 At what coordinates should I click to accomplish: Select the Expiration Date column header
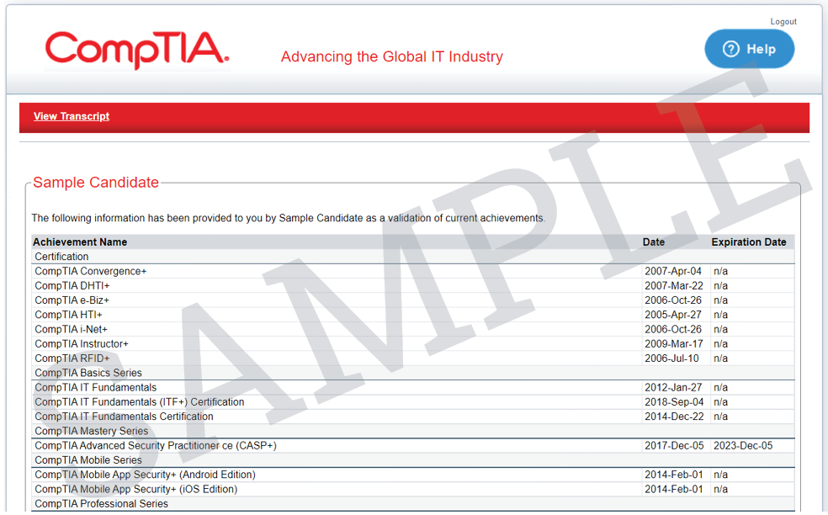[x=748, y=242]
